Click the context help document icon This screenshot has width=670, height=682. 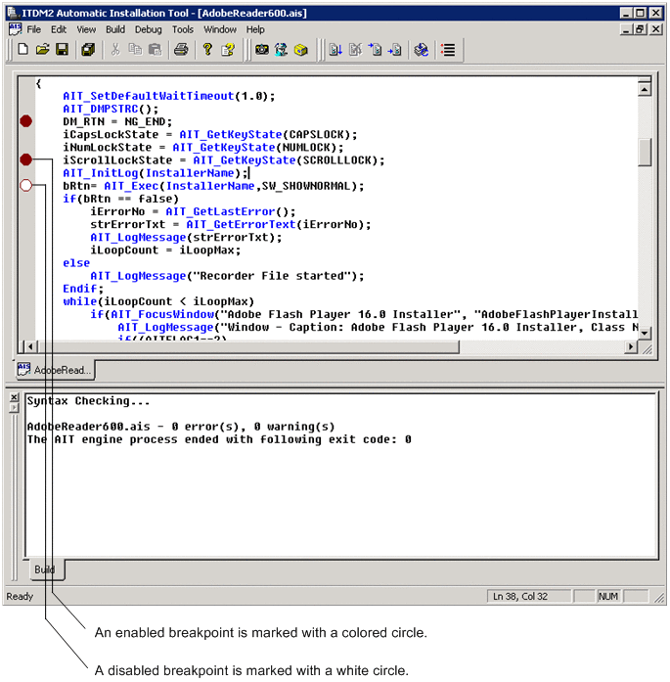228,50
